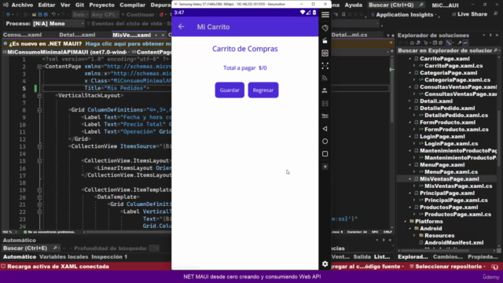Image resolution: width=503 pixels, height=283 pixels.
Task: Tap the Android recent apps square button
Action: pyautogui.click(x=325, y=154)
